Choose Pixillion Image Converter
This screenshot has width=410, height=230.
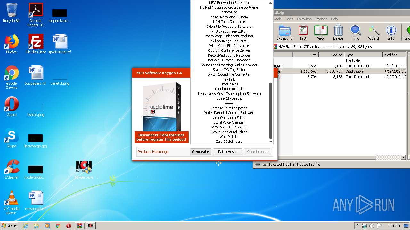click(x=229, y=41)
